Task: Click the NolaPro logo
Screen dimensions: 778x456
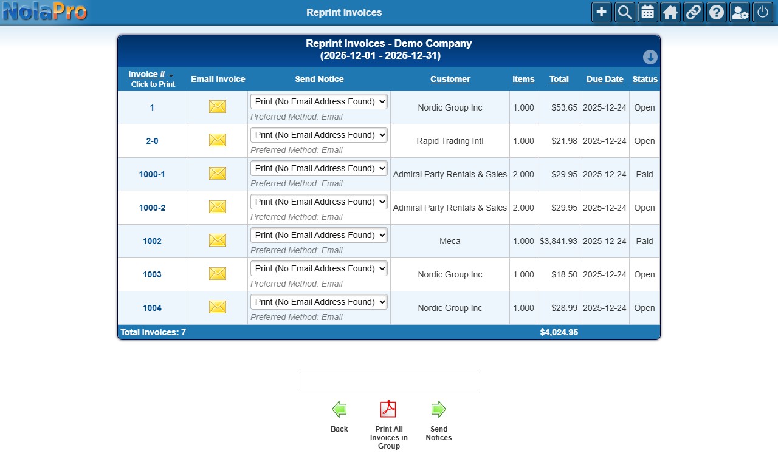Action: 44,12
